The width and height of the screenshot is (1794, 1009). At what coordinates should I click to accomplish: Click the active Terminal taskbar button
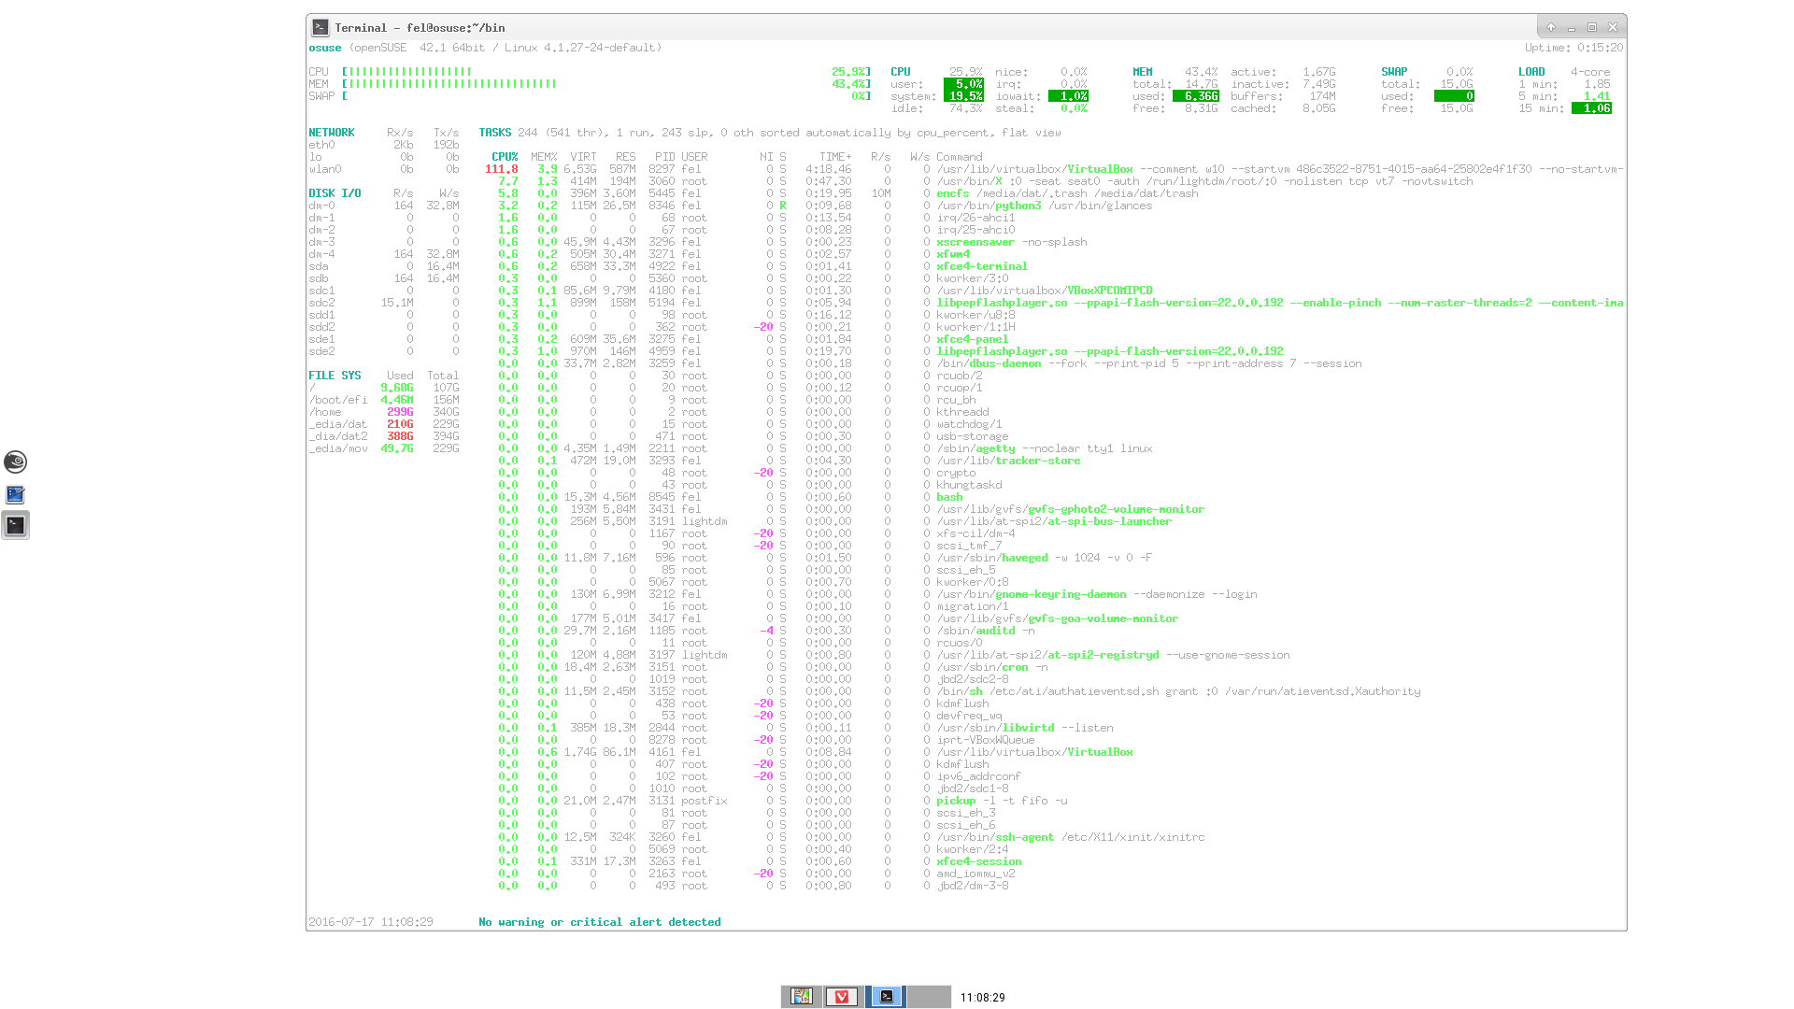[886, 997]
